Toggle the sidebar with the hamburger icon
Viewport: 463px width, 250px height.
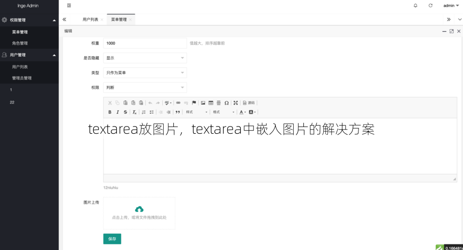69,5
